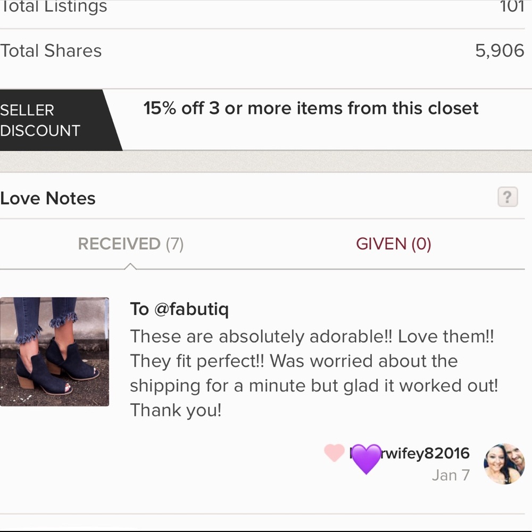
Task: Click the Jan 7 date stamp
Action: point(451,475)
